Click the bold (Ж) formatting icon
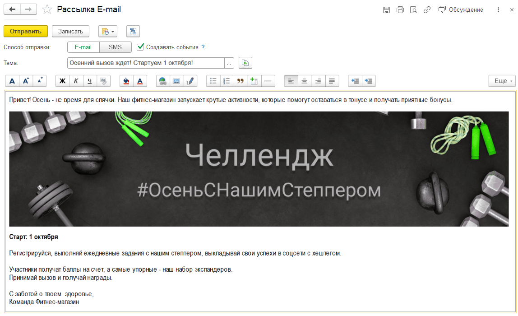Image resolution: width=518 pixels, height=316 pixels. coord(63,81)
